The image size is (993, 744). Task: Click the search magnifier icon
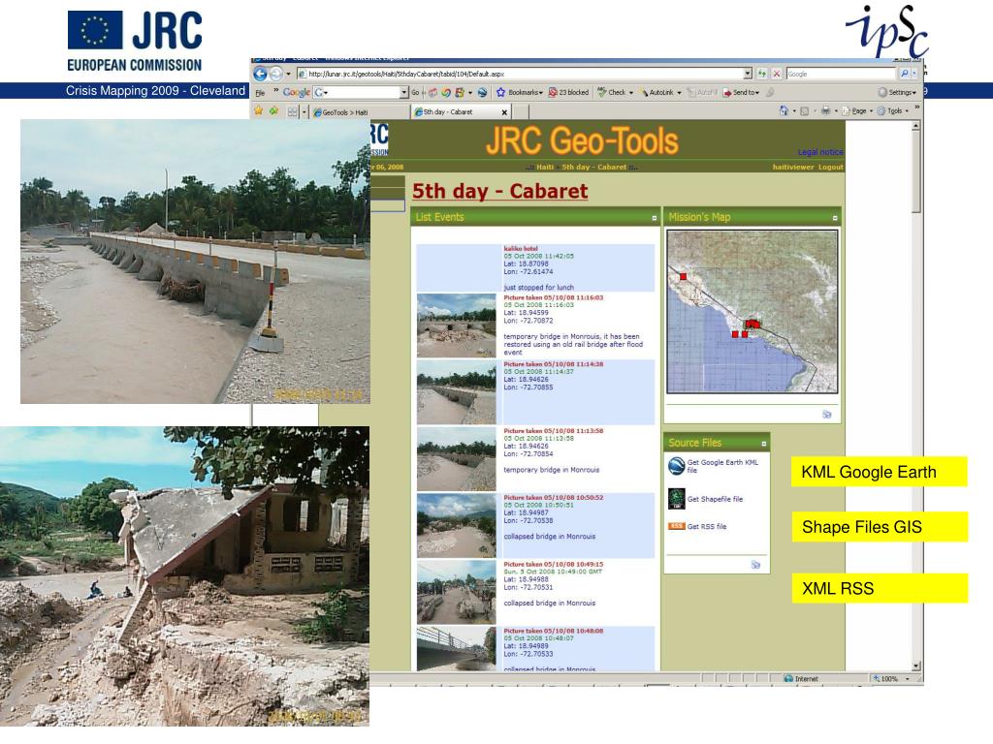click(905, 74)
